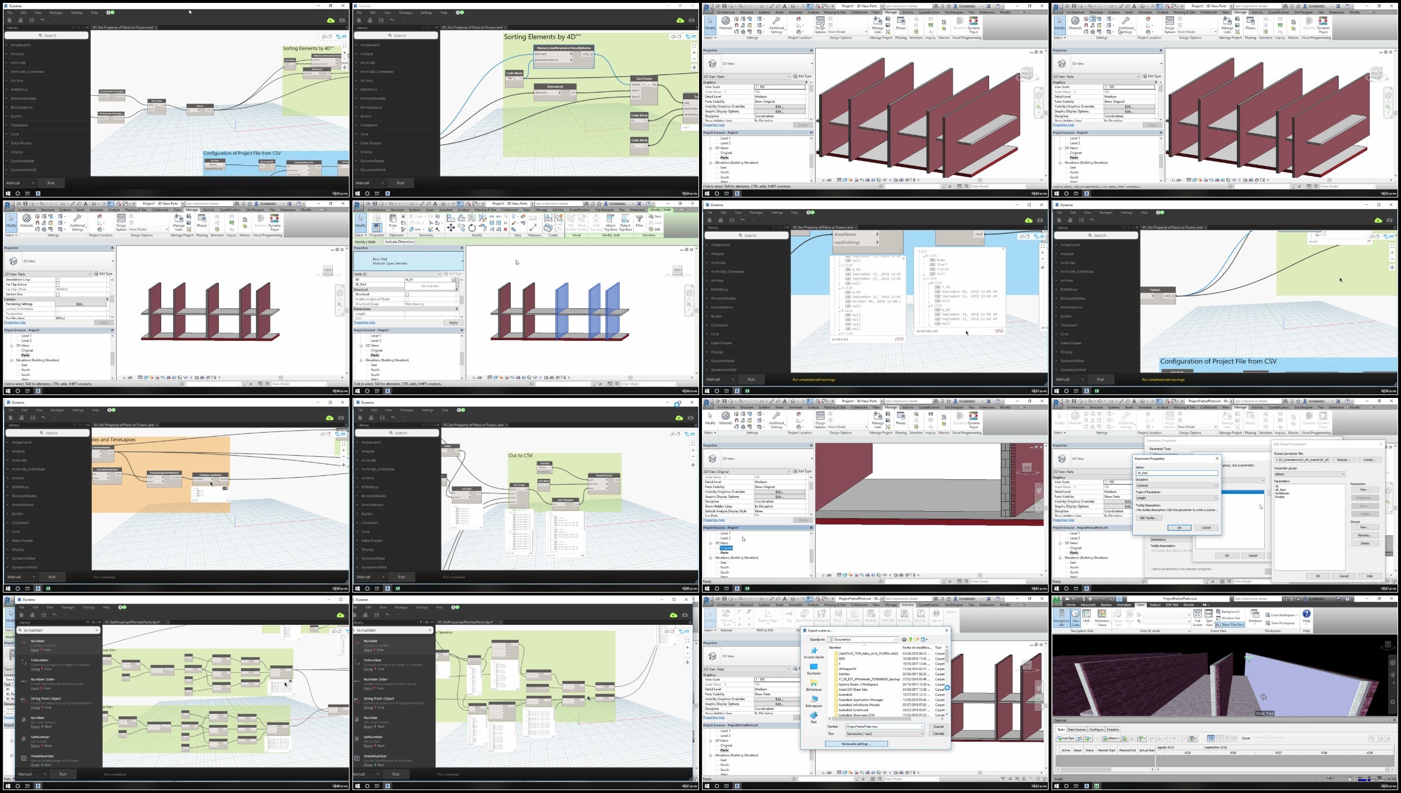1401x793 pixels.
Task: Expand the Parameter group Admon dropdown
Action: pyautogui.click(x=1309, y=474)
